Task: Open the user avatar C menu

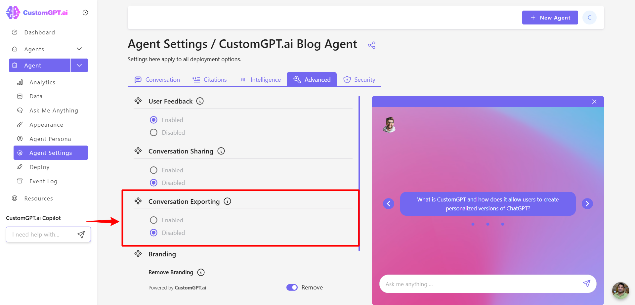Action: pyautogui.click(x=589, y=18)
